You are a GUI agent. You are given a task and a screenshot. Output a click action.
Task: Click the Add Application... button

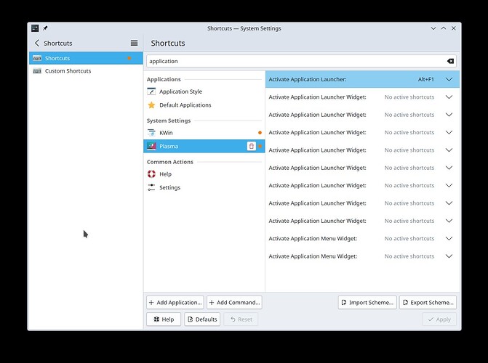[x=175, y=303]
